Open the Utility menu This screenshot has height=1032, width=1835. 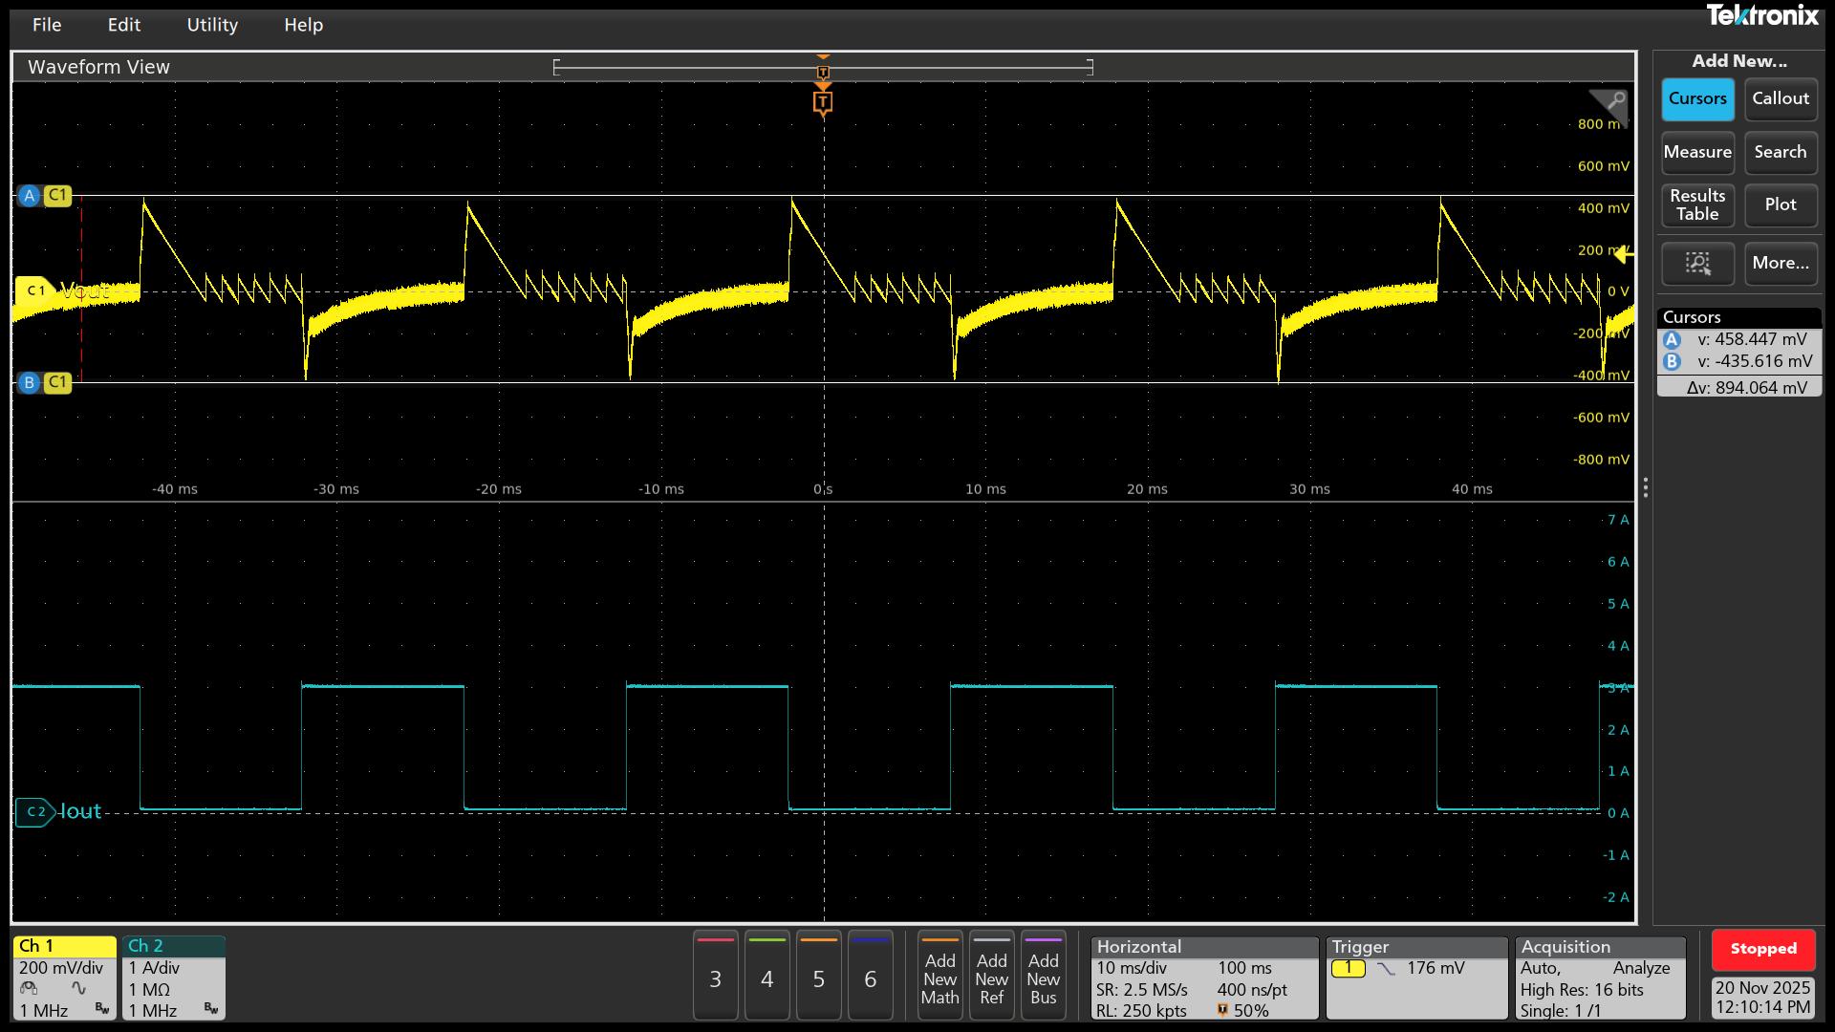pos(212,25)
